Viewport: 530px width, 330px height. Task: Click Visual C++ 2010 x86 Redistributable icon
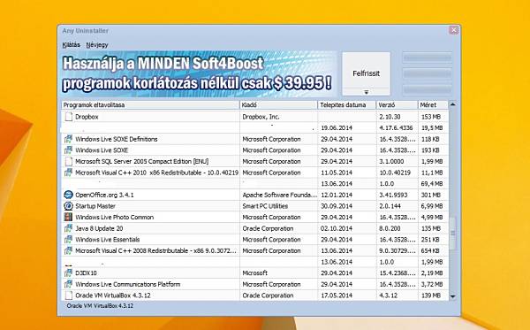click(68, 173)
